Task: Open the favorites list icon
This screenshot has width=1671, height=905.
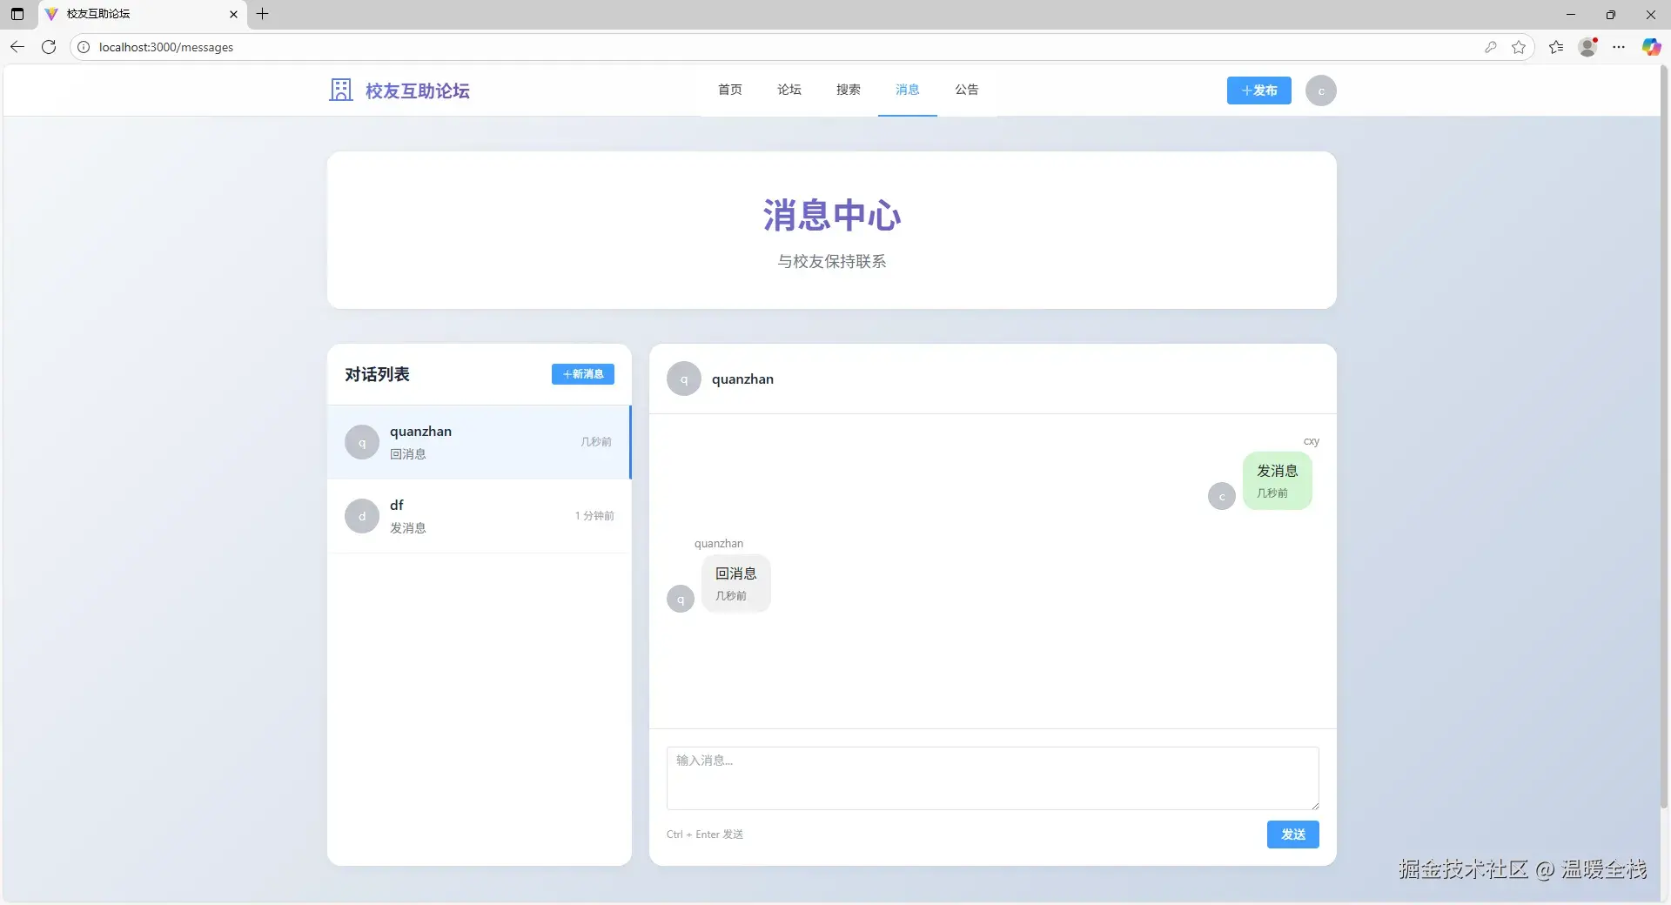Action: tap(1556, 47)
